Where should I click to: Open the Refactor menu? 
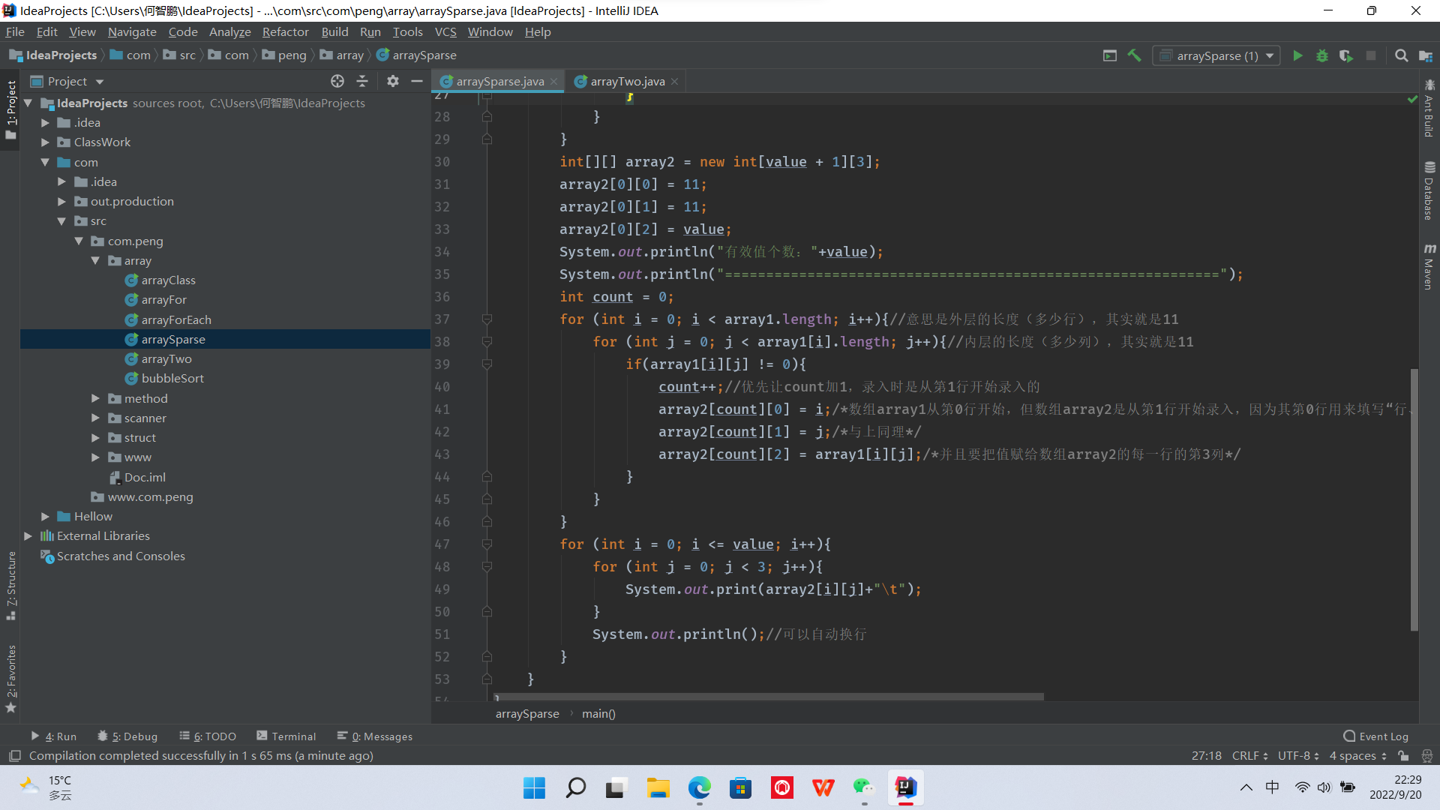pyautogui.click(x=285, y=31)
